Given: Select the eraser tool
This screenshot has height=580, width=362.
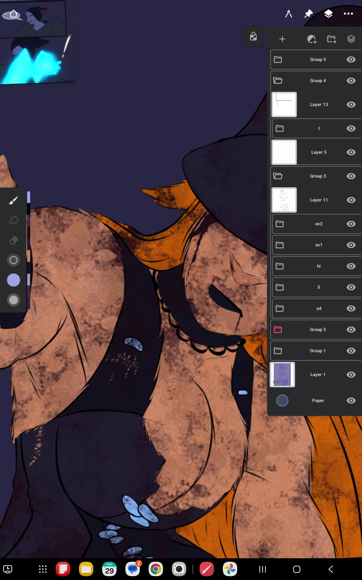Looking at the screenshot, I should tap(14, 240).
